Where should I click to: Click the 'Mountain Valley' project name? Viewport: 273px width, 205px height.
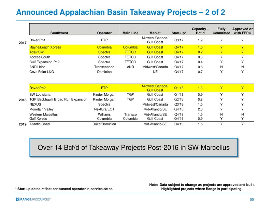point(41,109)
